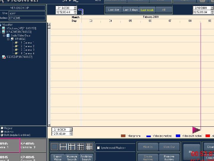This screenshot has height=161, width=214.
Task: Open the Export Video function
Action: 58,158
